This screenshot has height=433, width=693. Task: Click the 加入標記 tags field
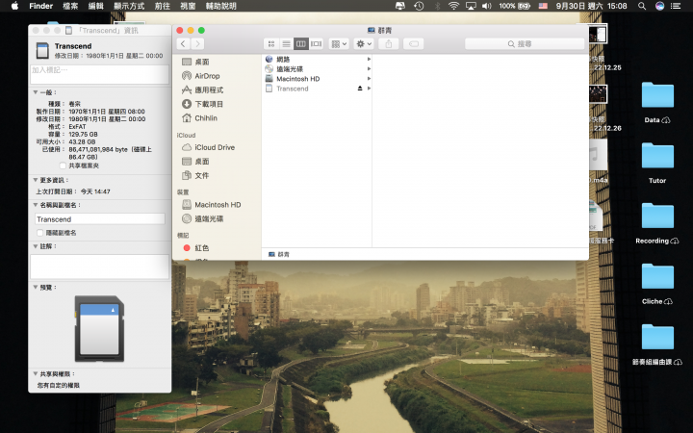[99, 74]
